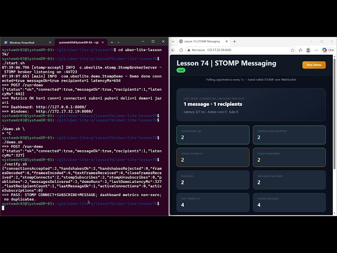Open Copilot Chat in browser

coord(328,50)
